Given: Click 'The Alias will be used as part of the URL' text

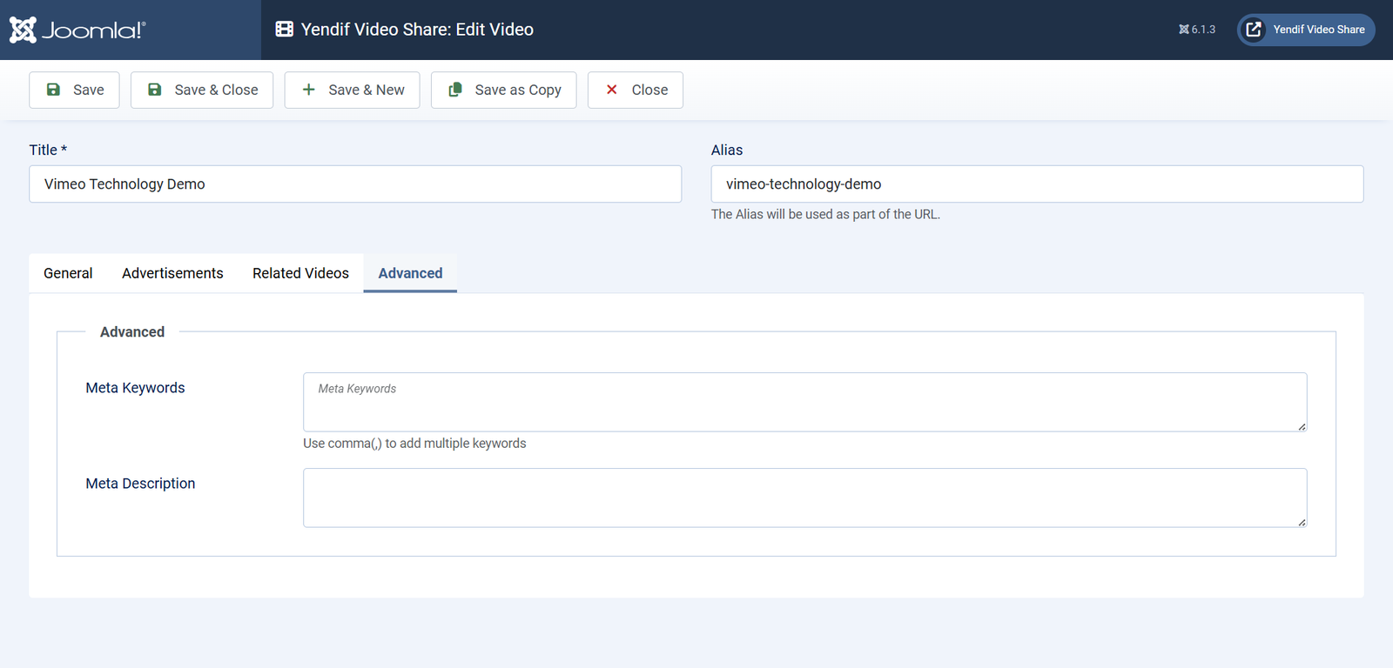Looking at the screenshot, I should pos(825,214).
